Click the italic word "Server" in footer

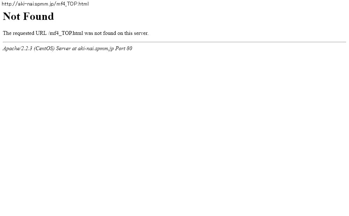click(x=63, y=48)
